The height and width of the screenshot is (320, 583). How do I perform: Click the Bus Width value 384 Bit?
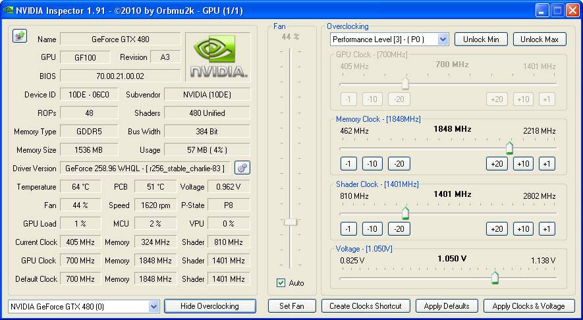pyautogui.click(x=207, y=131)
